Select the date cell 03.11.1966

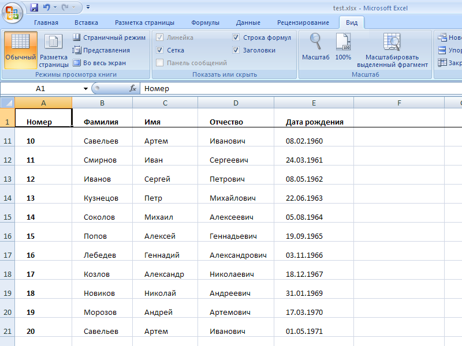314,251
